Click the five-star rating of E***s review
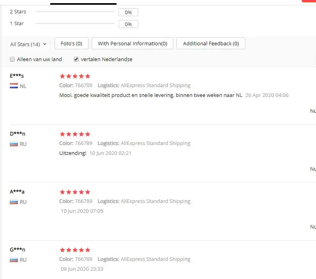The height and width of the screenshot is (279, 316). tap(75, 76)
